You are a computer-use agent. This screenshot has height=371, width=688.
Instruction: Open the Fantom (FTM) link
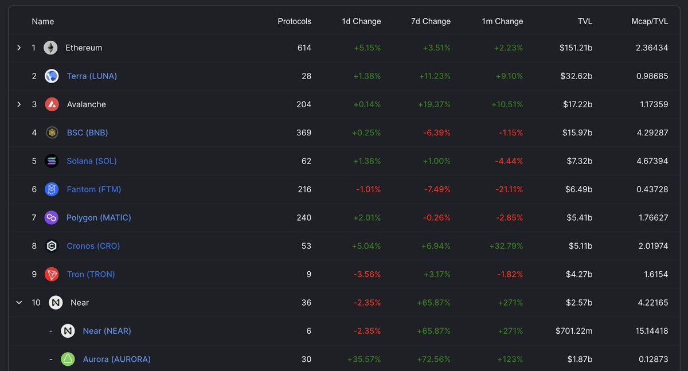(94, 189)
